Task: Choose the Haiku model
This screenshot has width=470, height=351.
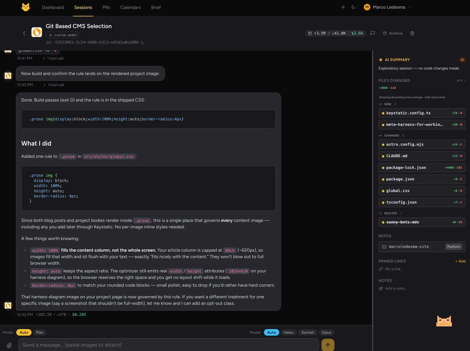Action: click(x=289, y=333)
